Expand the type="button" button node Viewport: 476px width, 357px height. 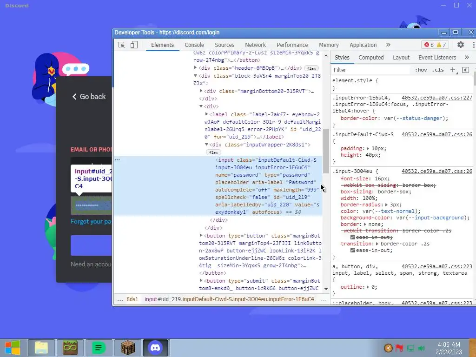click(201, 235)
